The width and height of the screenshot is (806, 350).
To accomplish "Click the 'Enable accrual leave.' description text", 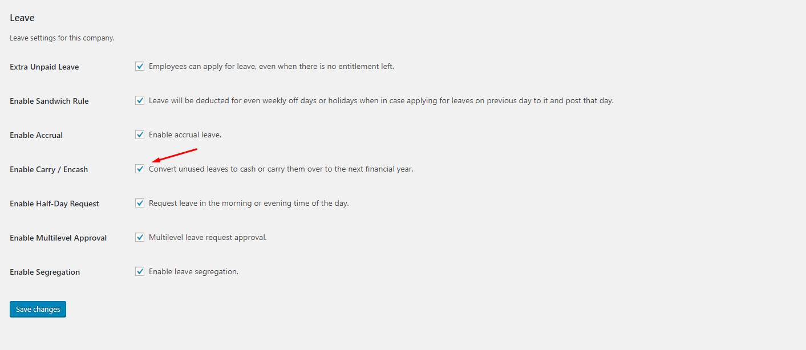I will (x=185, y=135).
